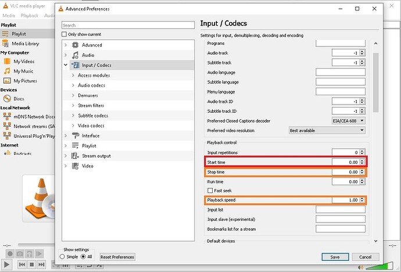401x272 pixels.
Task: Click the Interface paint roller icon
Action: pos(75,135)
